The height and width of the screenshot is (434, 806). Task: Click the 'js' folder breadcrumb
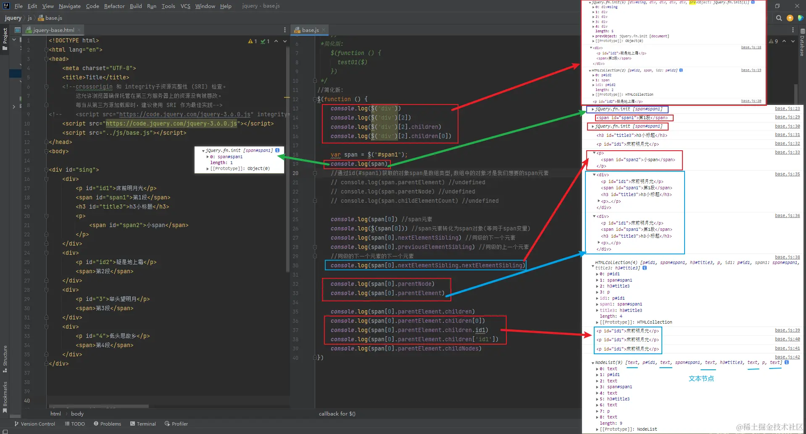[x=30, y=18]
